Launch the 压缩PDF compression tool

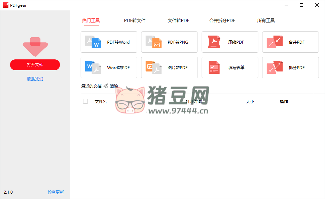tap(230, 42)
